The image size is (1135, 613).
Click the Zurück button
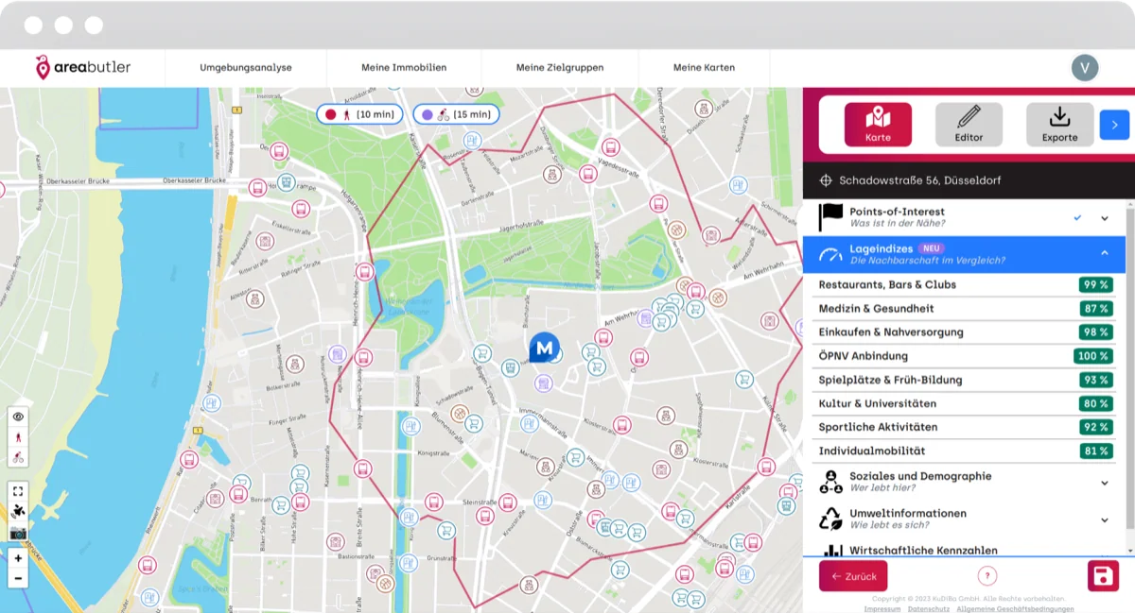click(853, 576)
